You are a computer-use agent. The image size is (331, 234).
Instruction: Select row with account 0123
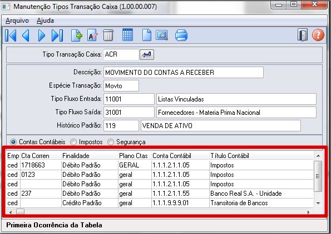(160, 175)
